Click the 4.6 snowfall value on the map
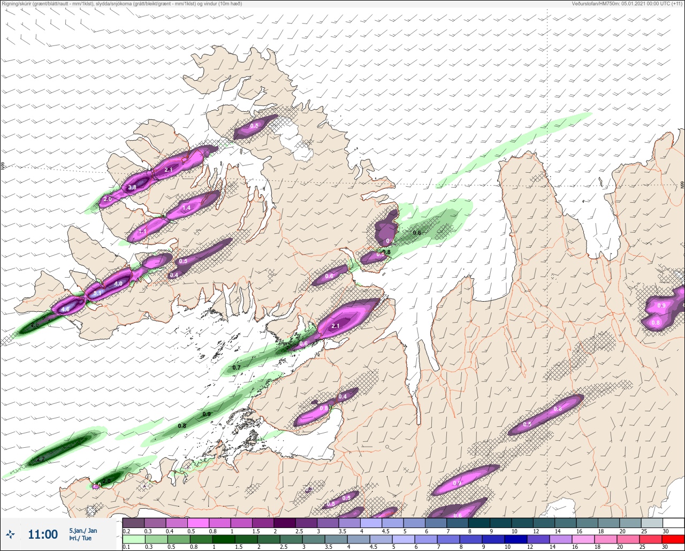685x551 pixels. pos(65,309)
